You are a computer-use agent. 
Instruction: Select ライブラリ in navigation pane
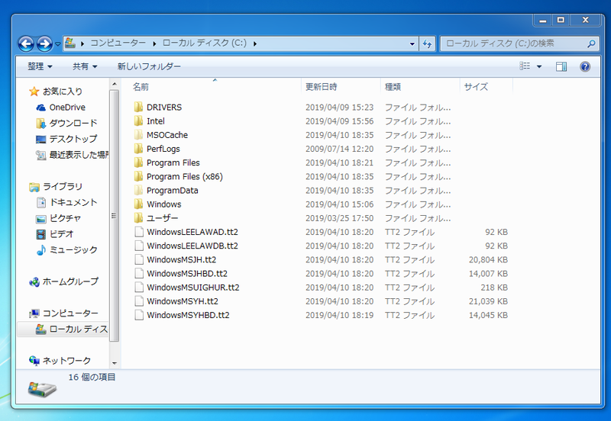point(63,187)
